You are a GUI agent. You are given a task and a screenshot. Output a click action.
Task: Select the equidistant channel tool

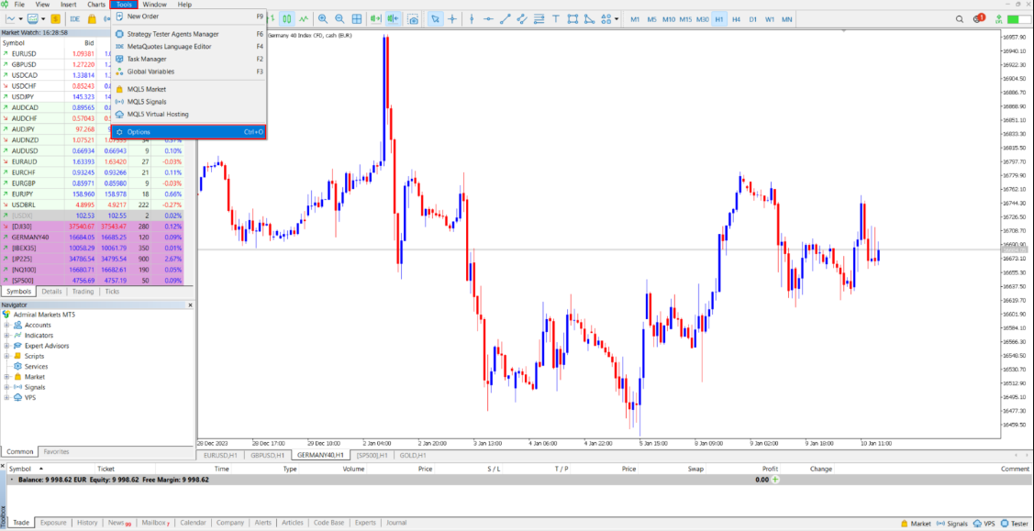[522, 19]
